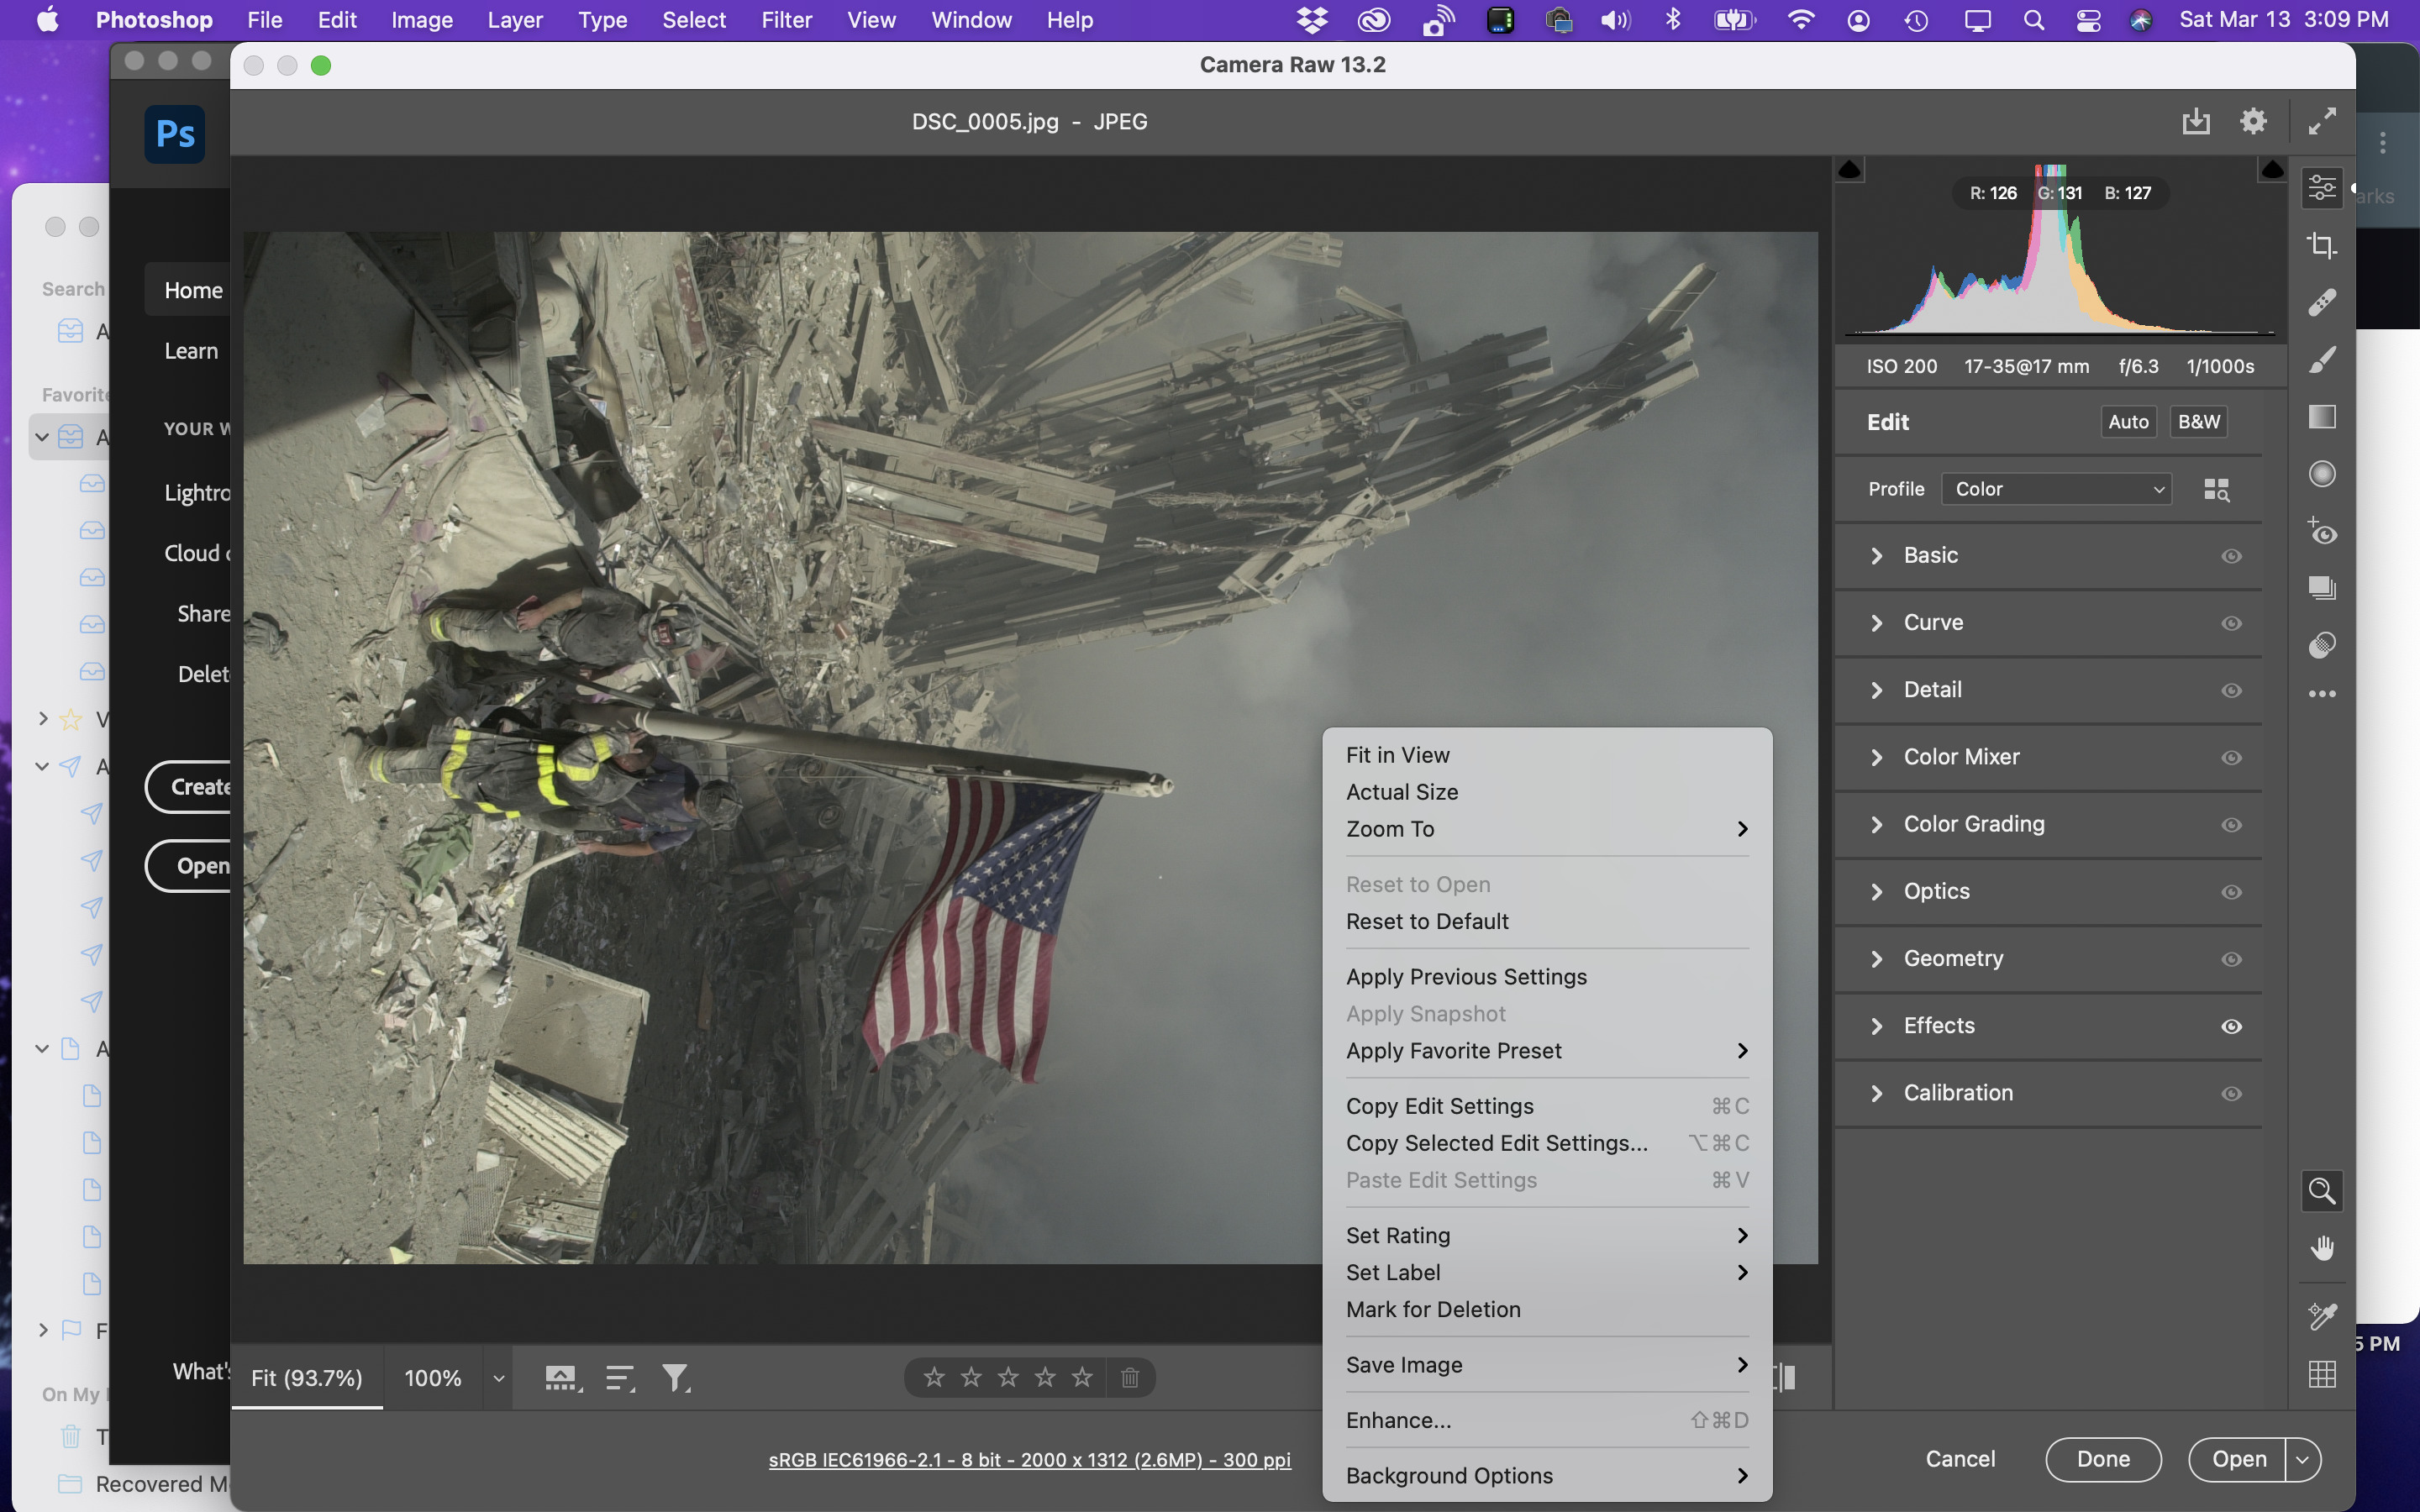Select the Radial Filter tool
Viewport: 2420px width, 1512px height.
tap(2321, 473)
